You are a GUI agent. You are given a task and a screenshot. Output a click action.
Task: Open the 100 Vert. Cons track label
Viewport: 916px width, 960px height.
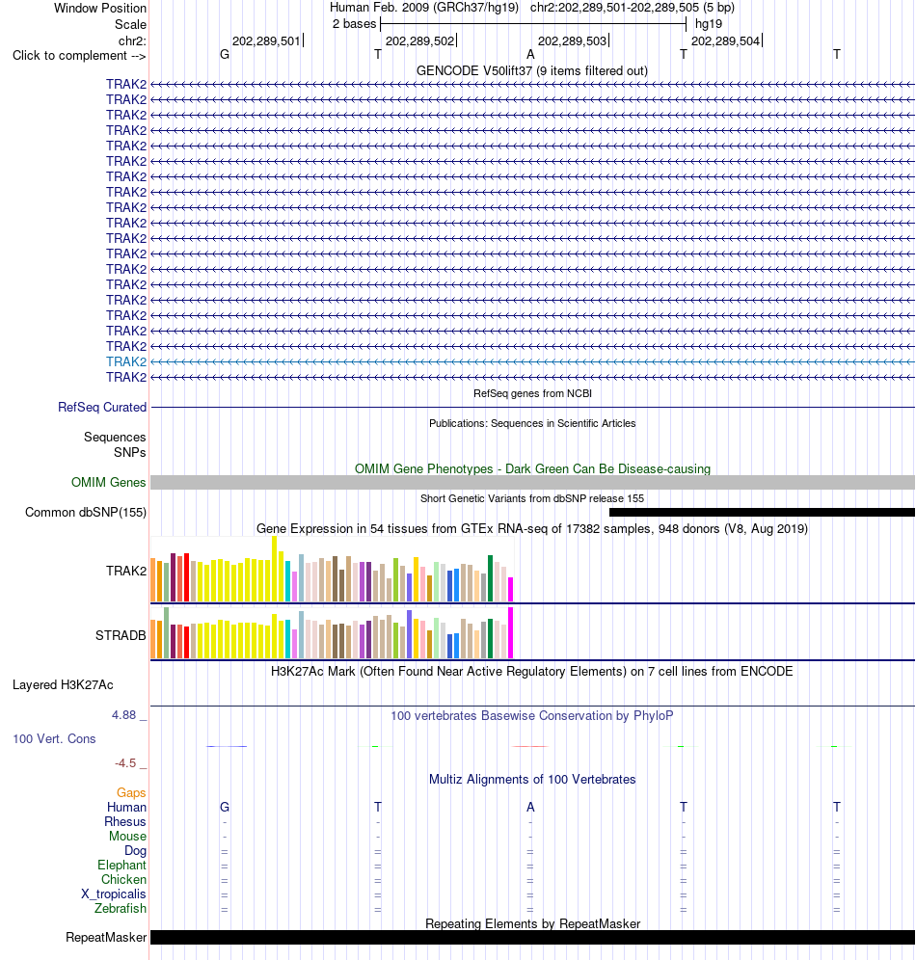click(x=54, y=739)
